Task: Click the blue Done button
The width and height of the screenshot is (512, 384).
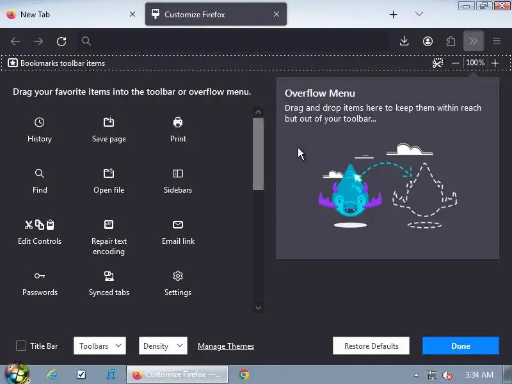Action: 460,346
